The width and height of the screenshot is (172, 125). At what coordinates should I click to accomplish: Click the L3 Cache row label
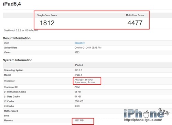(x=9, y=106)
